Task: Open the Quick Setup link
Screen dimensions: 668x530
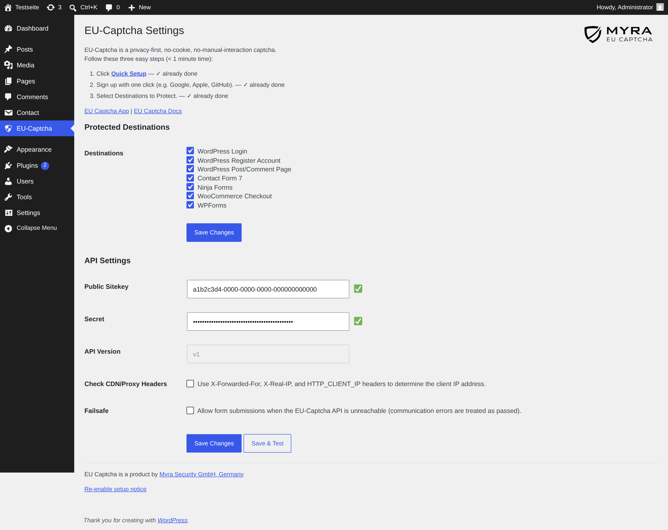Action: click(x=129, y=74)
